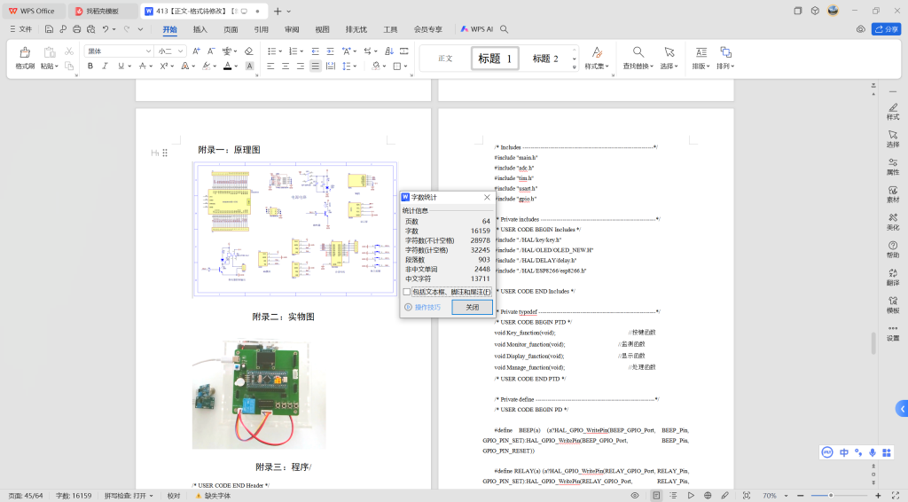Screen dimensions: 908x502
Task: Click the Clear formatting eraser icon
Action: 249,51
